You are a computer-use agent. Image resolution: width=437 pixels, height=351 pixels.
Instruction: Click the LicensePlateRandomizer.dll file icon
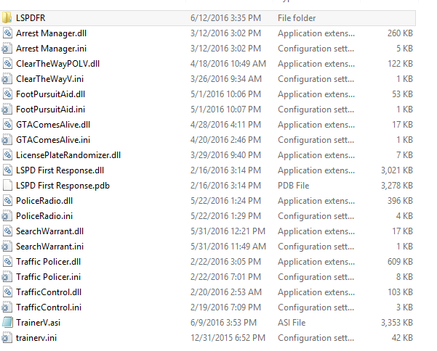click(x=7, y=155)
